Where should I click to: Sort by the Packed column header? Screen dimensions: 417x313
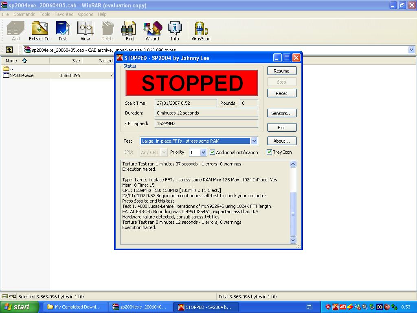point(99,61)
